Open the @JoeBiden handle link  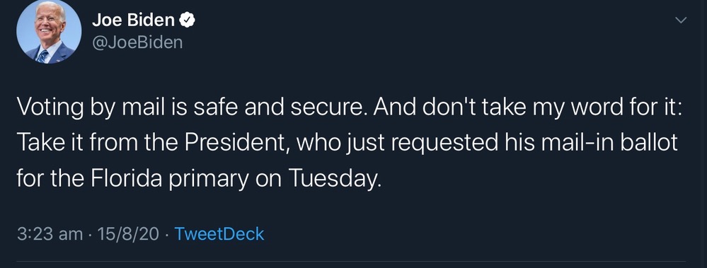[x=137, y=43]
